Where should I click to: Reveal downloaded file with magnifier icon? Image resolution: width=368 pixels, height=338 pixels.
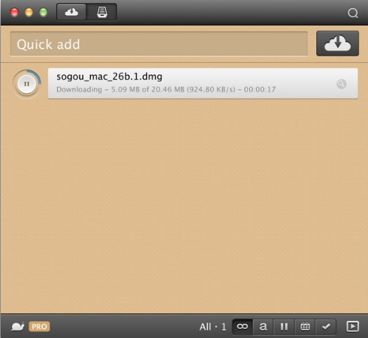click(x=342, y=84)
